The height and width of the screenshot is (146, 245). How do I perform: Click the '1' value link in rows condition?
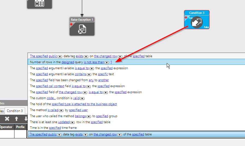(x=111, y=62)
